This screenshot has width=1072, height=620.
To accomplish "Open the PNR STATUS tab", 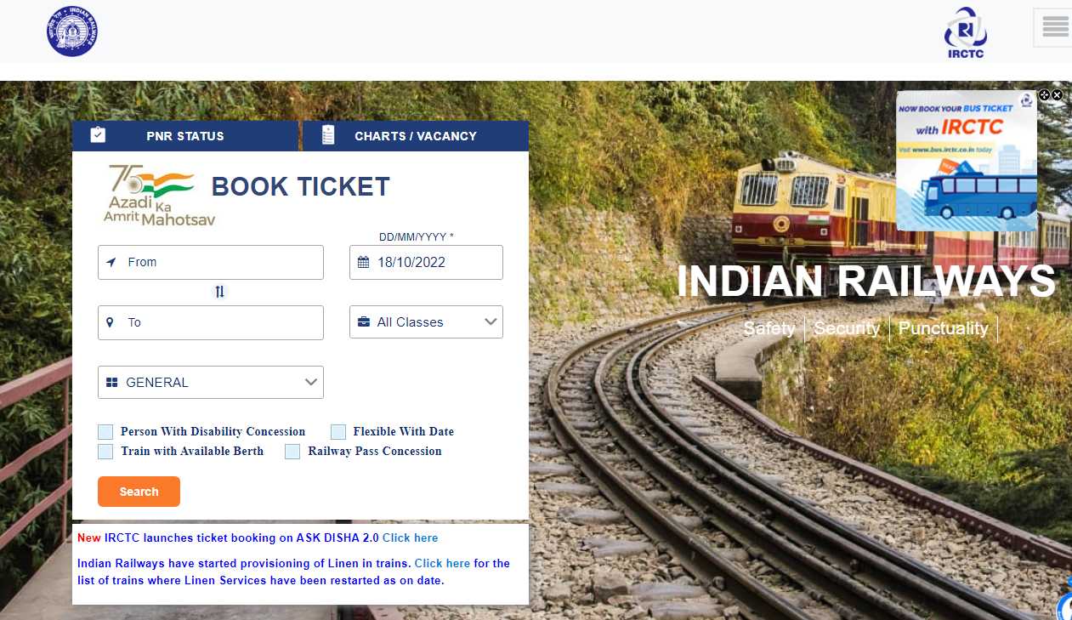I will tap(185, 136).
